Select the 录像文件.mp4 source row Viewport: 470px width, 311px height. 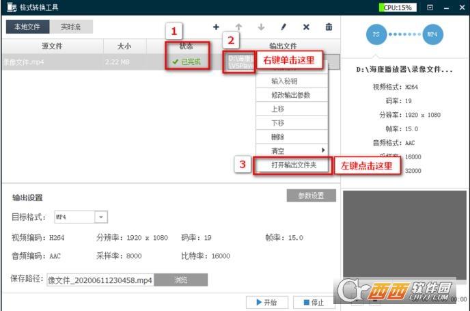coord(24,62)
